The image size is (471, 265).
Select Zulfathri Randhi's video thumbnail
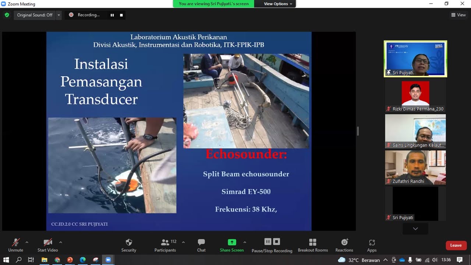(415, 167)
